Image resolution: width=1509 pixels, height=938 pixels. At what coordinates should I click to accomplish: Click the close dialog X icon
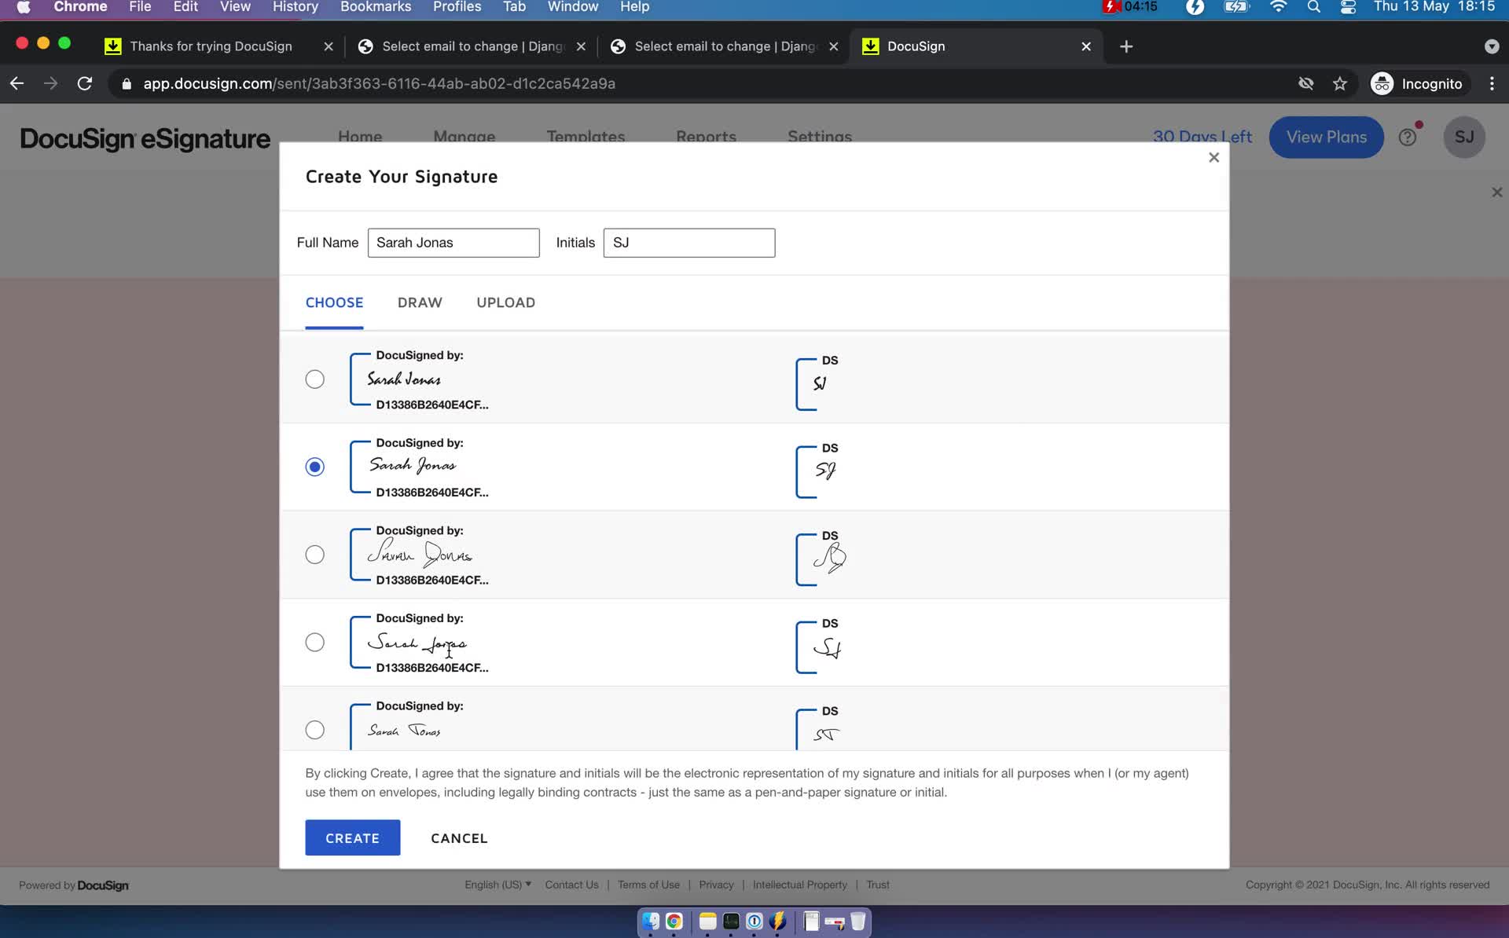[x=1214, y=156]
